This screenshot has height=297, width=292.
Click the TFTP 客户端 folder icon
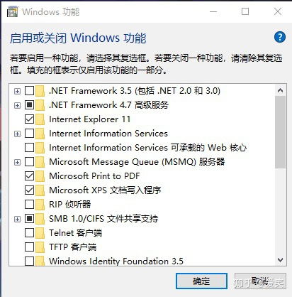(40, 247)
